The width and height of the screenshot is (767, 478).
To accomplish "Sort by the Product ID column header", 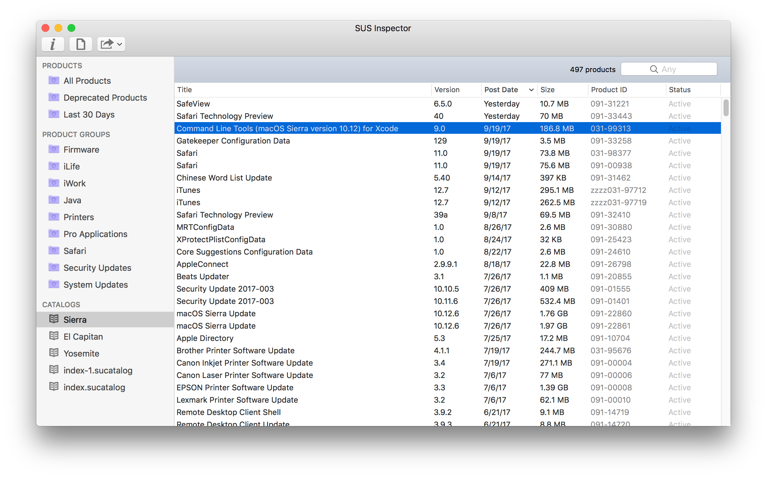I will [627, 90].
